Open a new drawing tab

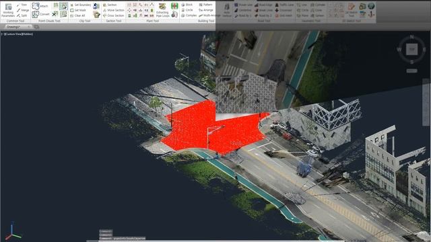tap(36, 27)
